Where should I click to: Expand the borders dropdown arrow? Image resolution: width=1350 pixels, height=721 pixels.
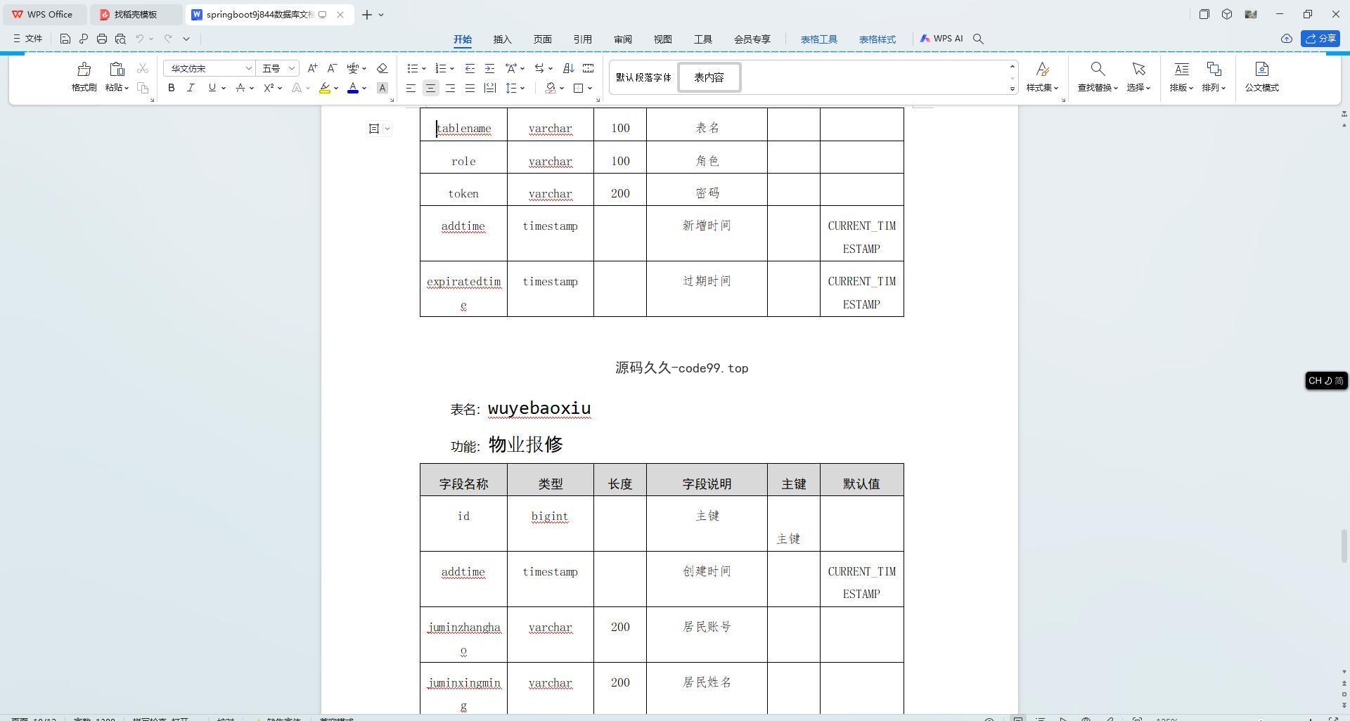pos(590,89)
